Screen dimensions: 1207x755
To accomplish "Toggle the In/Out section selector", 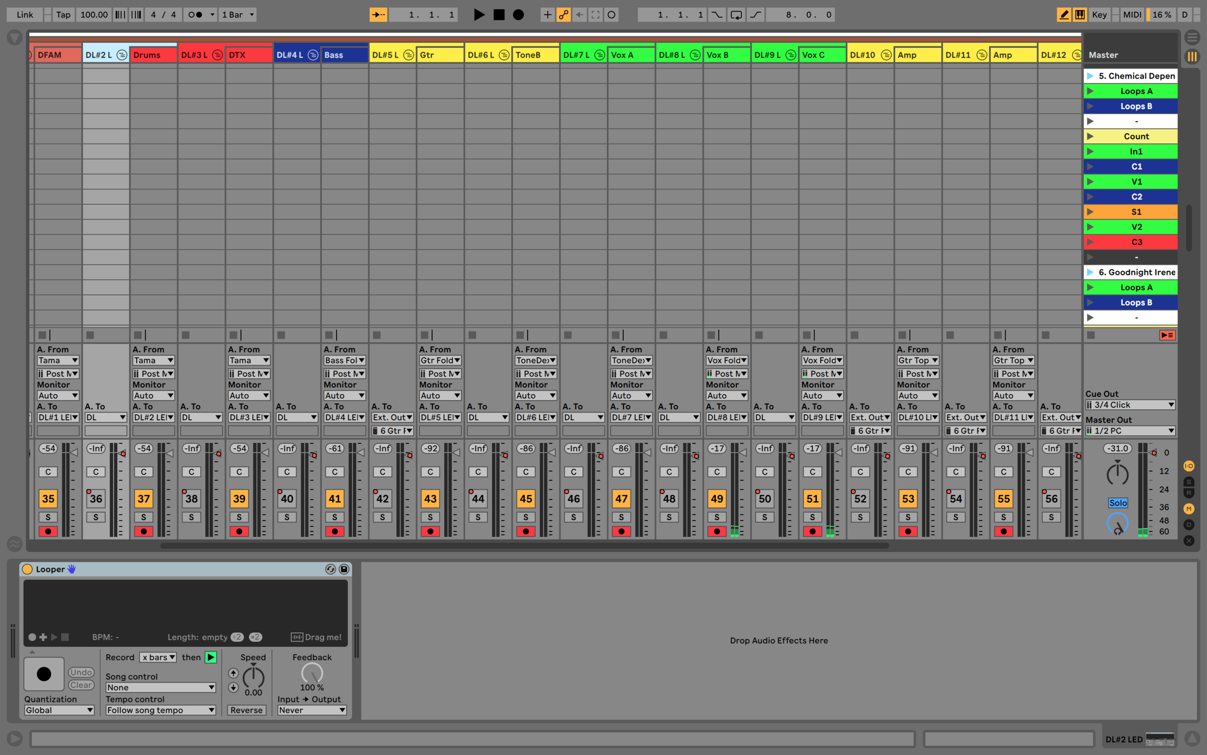I will pos(1189,466).
